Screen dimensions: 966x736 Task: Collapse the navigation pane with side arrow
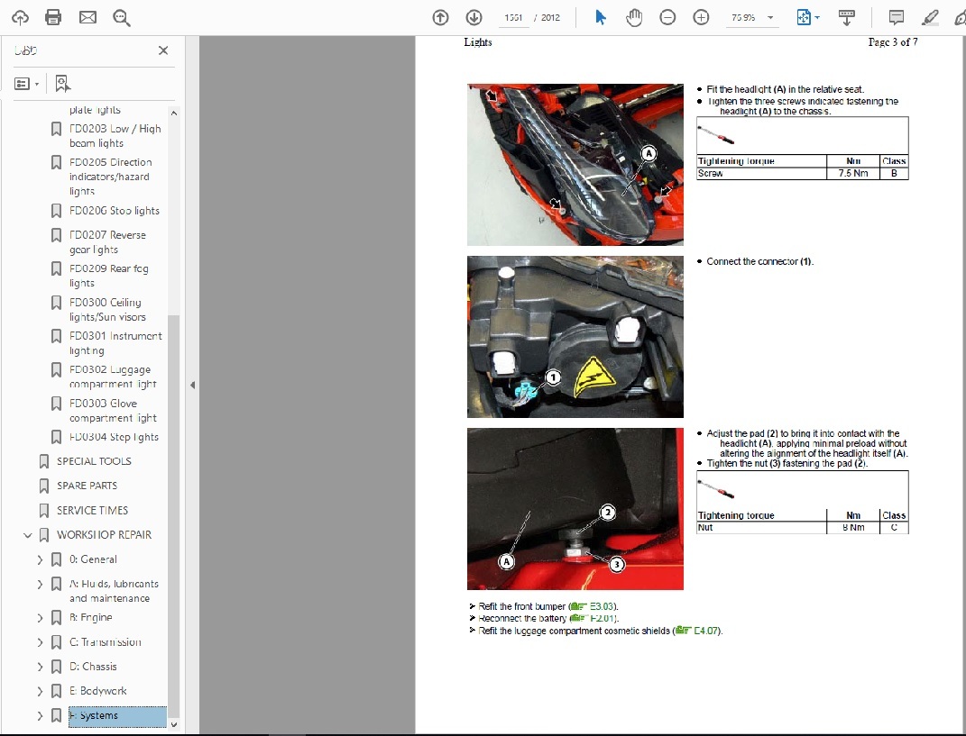coord(192,385)
